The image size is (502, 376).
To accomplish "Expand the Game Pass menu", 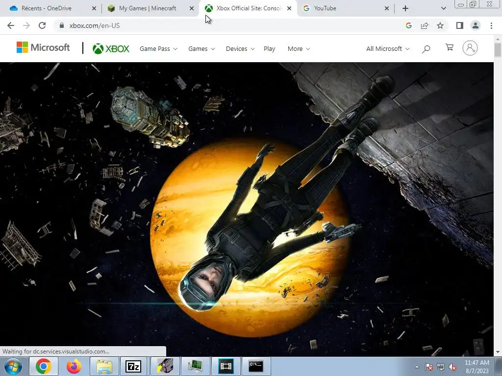I will pyautogui.click(x=158, y=49).
